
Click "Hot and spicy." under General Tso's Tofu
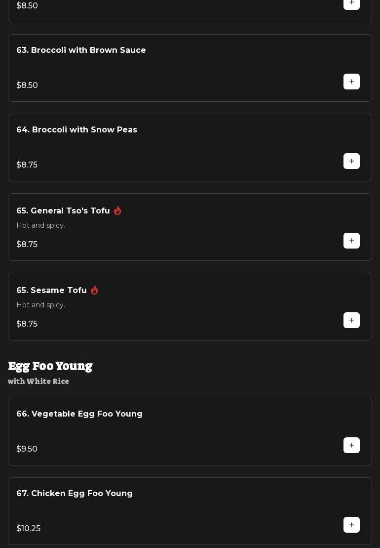[41, 225]
